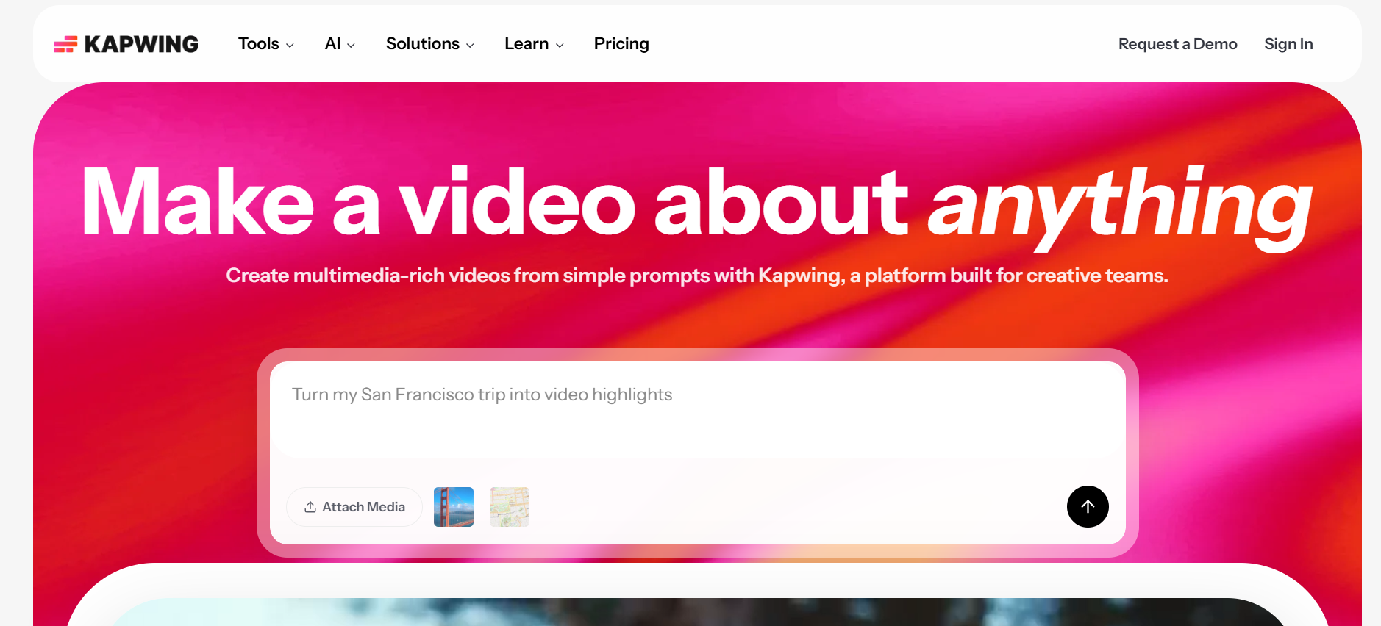Select the Golden Gate Bridge thumbnail
This screenshot has height=626, width=1381.
[x=454, y=507]
